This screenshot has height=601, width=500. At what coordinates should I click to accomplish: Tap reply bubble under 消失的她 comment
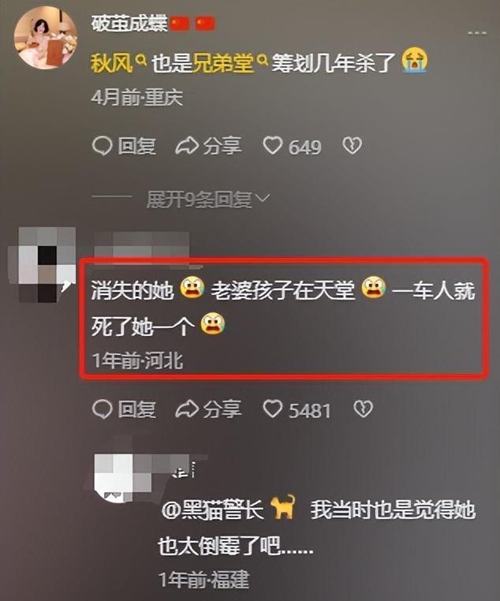[124, 409]
